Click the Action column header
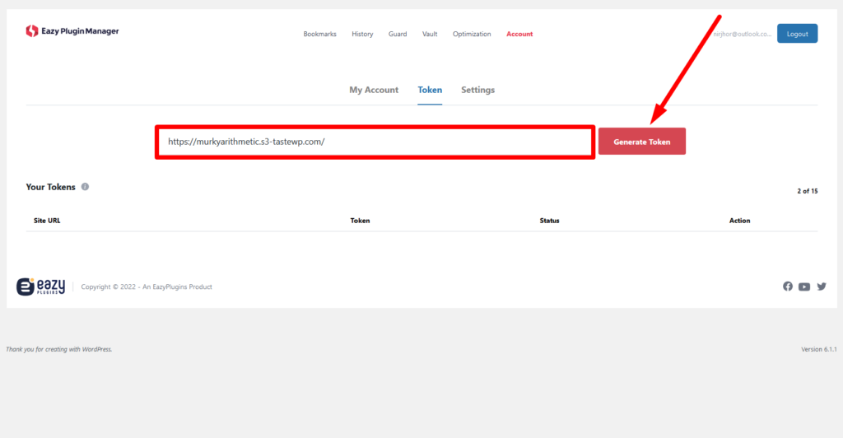The width and height of the screenshot is (843, 438). pos(740,221)
